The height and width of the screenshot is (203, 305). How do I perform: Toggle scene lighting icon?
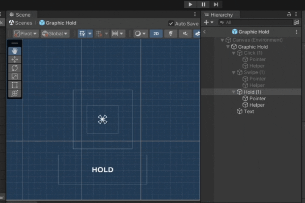click(x=171, y=33)
